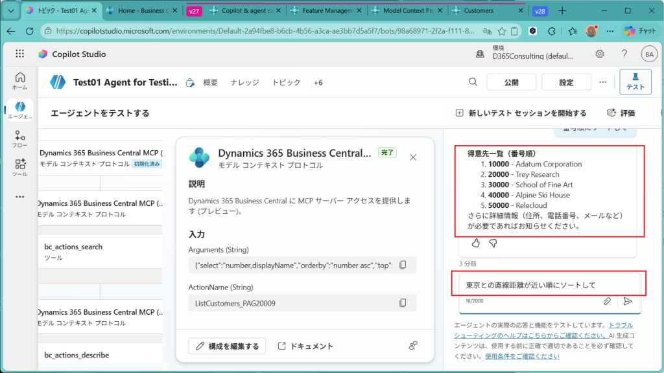
Task: Click the attach file paperclip icon
Action: click(607, 301)
